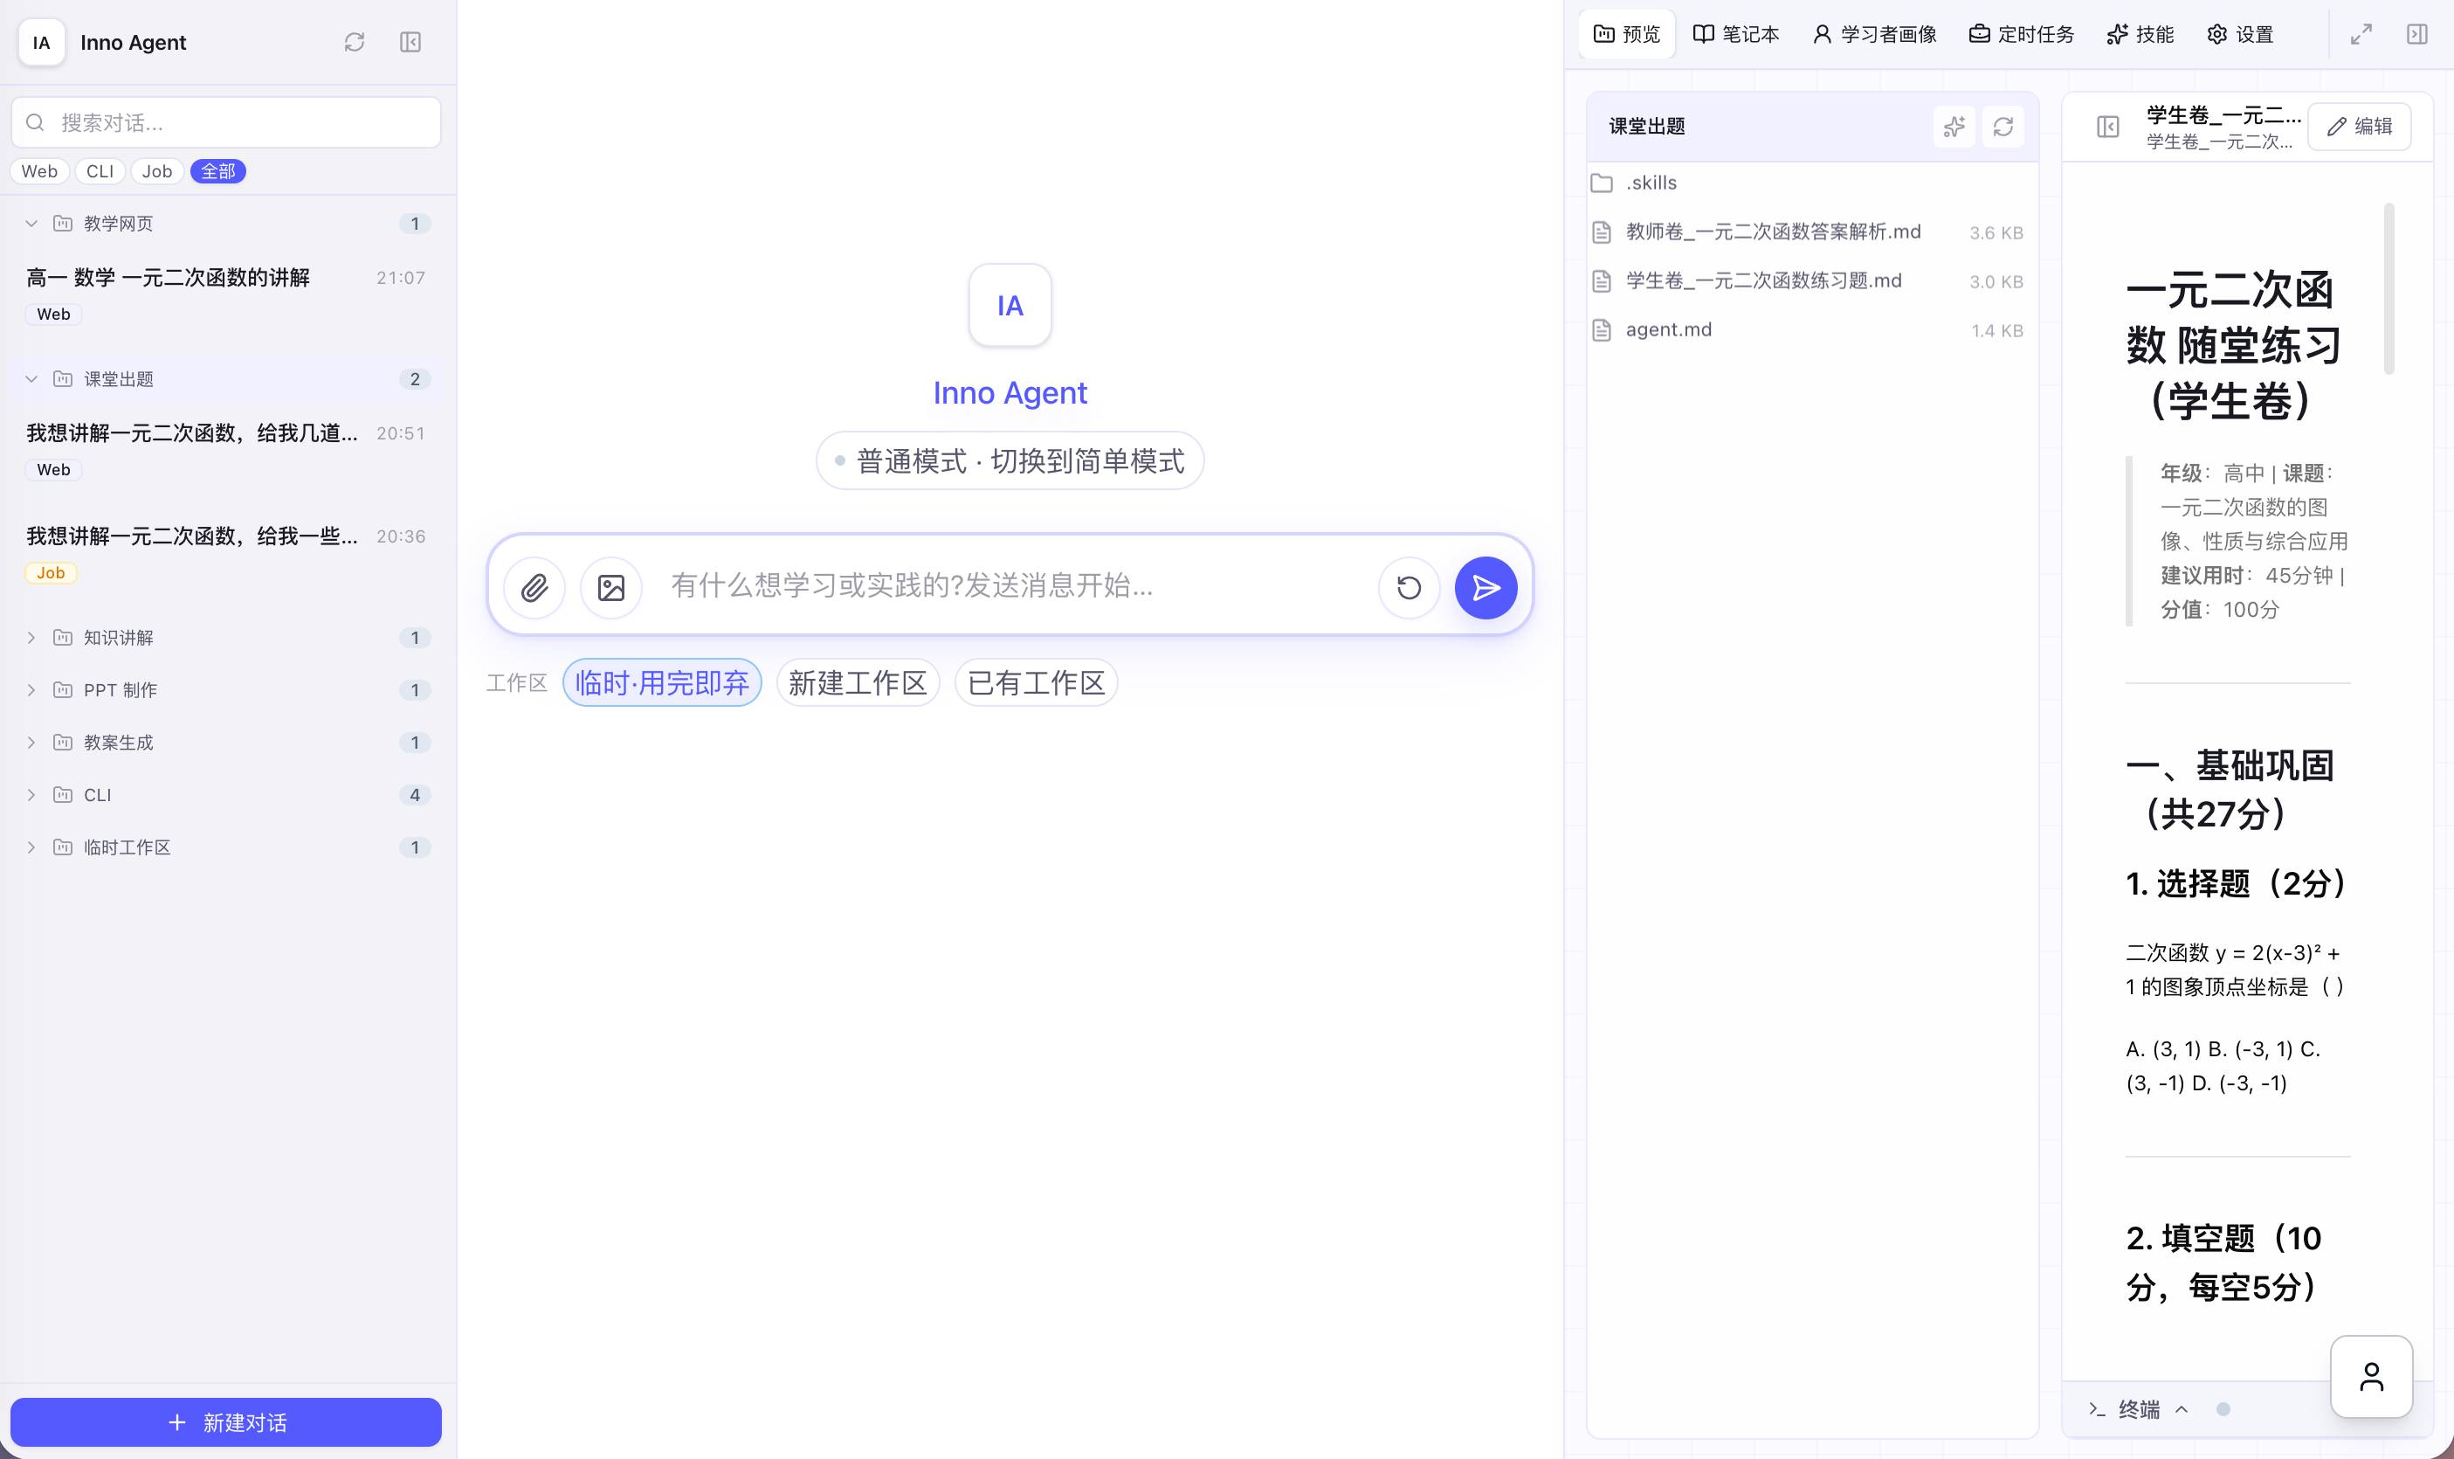This screenshot has height=1459, width=2454.
Task: Switch to simple mode via 普通模式 pill
Action: 1010,461
